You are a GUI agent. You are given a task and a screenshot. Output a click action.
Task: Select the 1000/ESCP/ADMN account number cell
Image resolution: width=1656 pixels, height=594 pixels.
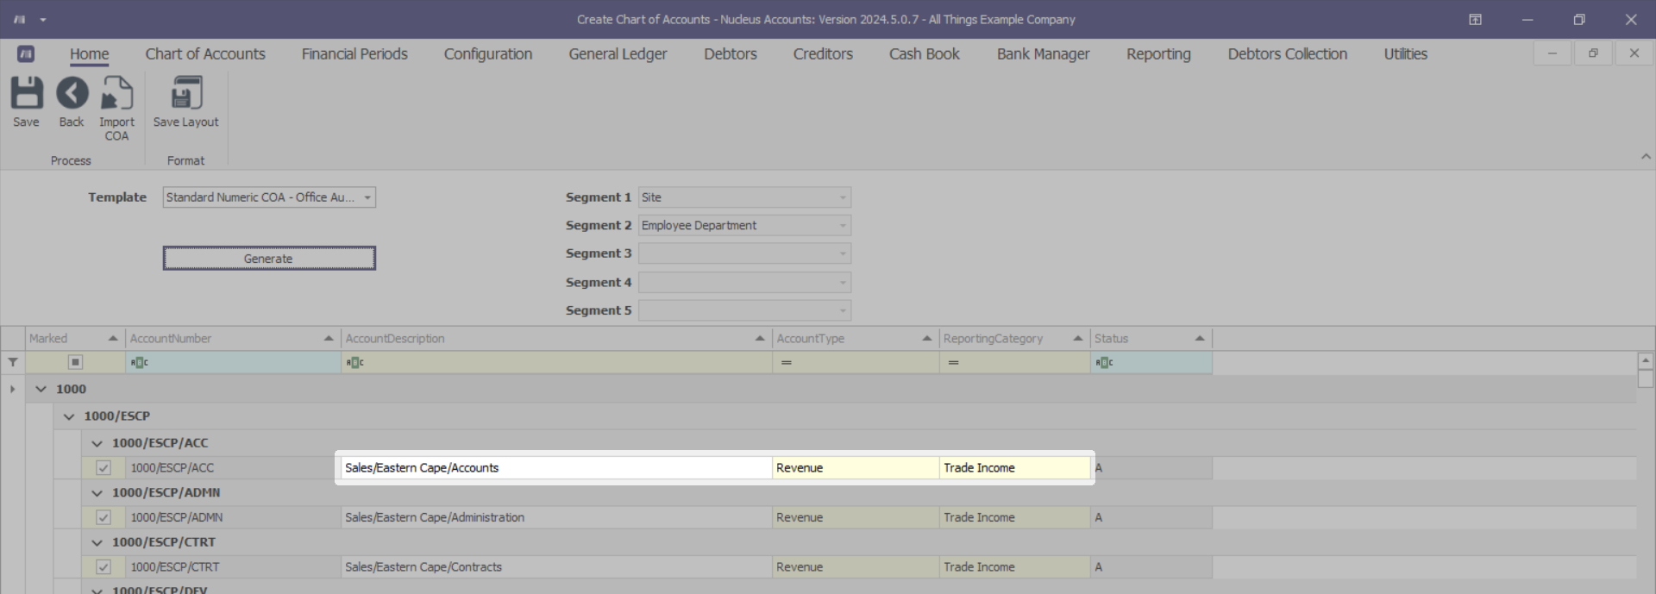[233, 517]
